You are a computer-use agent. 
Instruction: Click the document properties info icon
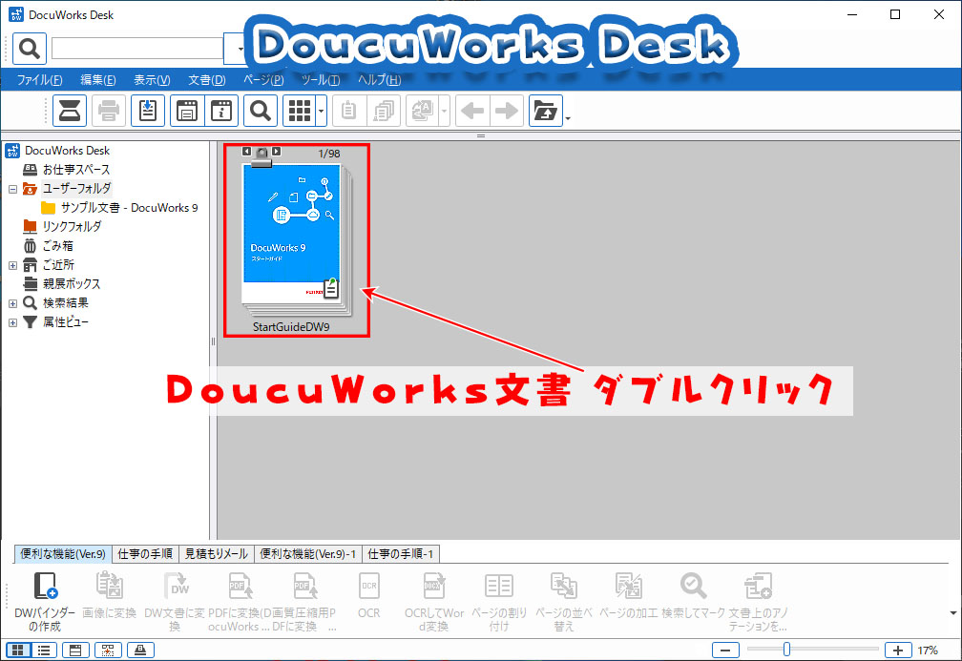point(221,111)
